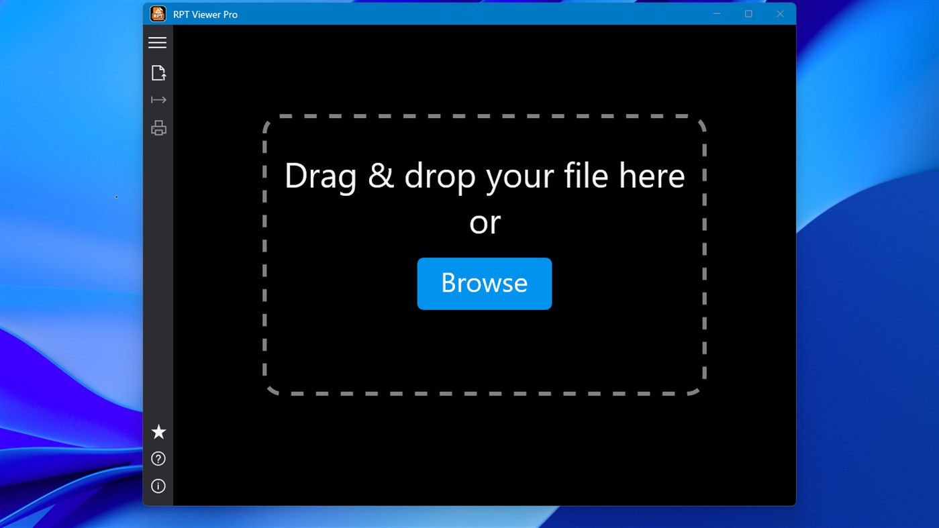The image size is (939, 528).
Task: Open the about info icon in the sidebar
Action: [x=158, y=486]
